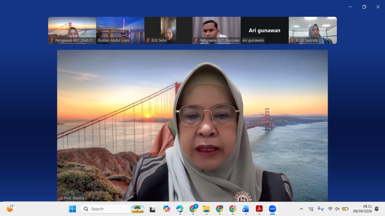The height and width of the screenshot is (216, 385).
Task: Launch Copilot from the taskbar
Action: pos(167,209)
